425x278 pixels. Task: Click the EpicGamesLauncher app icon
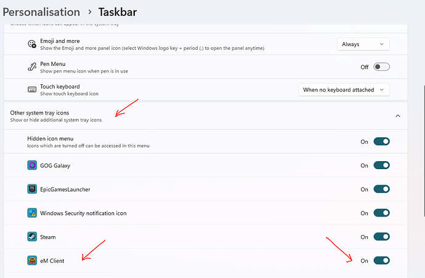(32, 189)
